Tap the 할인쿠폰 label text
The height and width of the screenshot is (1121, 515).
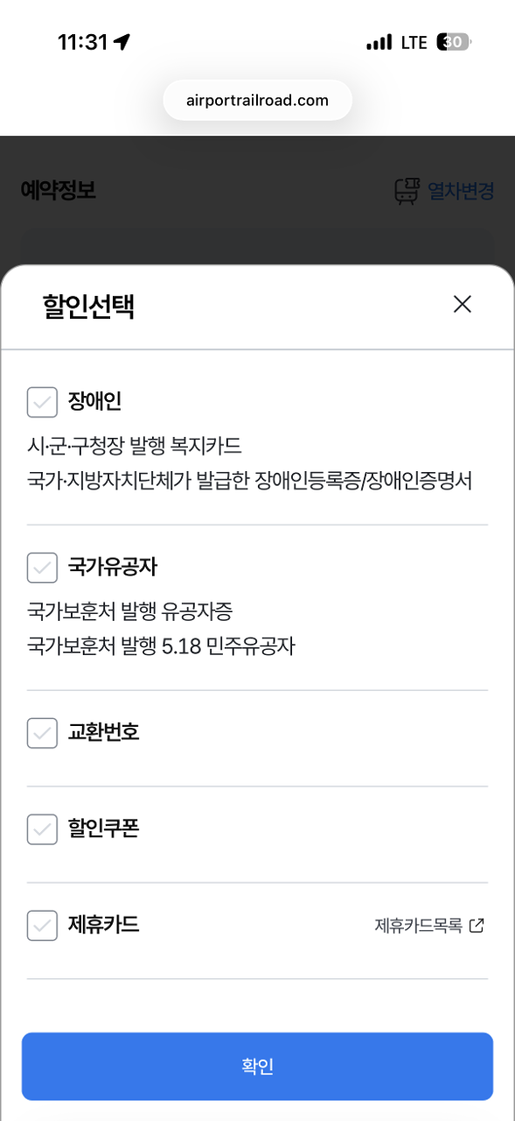pos(103,828)
